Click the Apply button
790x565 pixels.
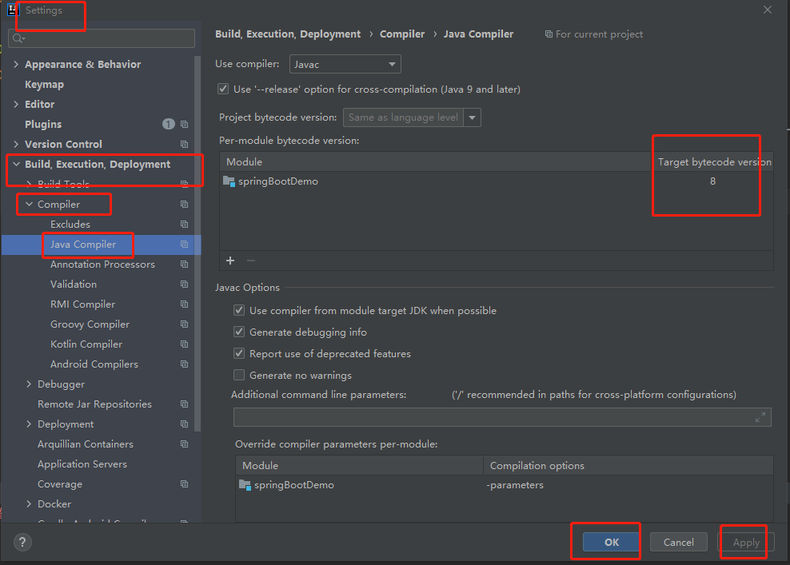click(x=746, y=543)
